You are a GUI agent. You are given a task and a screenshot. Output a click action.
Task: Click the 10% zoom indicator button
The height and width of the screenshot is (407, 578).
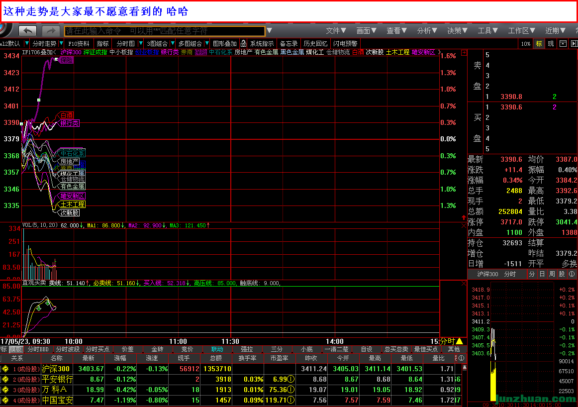coord(526,43)
